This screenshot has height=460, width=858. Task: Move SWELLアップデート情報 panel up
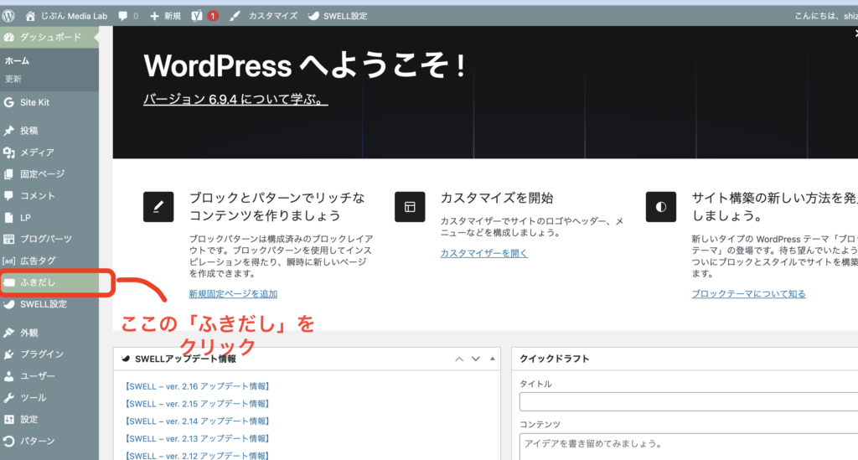click(459, 359)
